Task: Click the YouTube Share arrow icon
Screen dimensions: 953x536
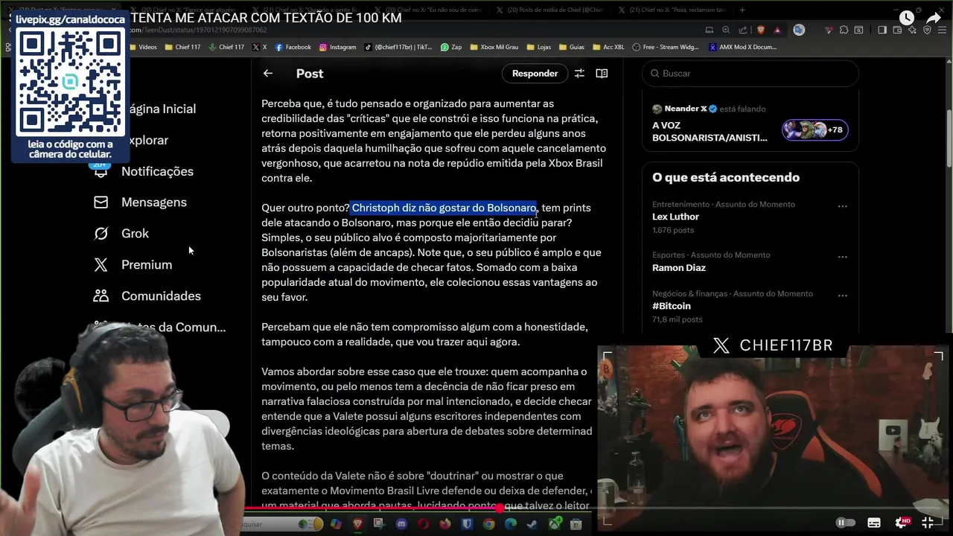Action: pyautogui.click(x=934, y=18)
